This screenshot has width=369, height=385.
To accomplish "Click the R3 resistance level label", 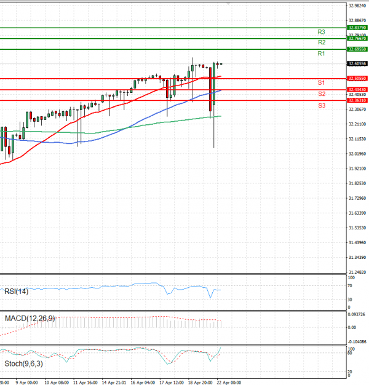I will (x=321, y=32).
